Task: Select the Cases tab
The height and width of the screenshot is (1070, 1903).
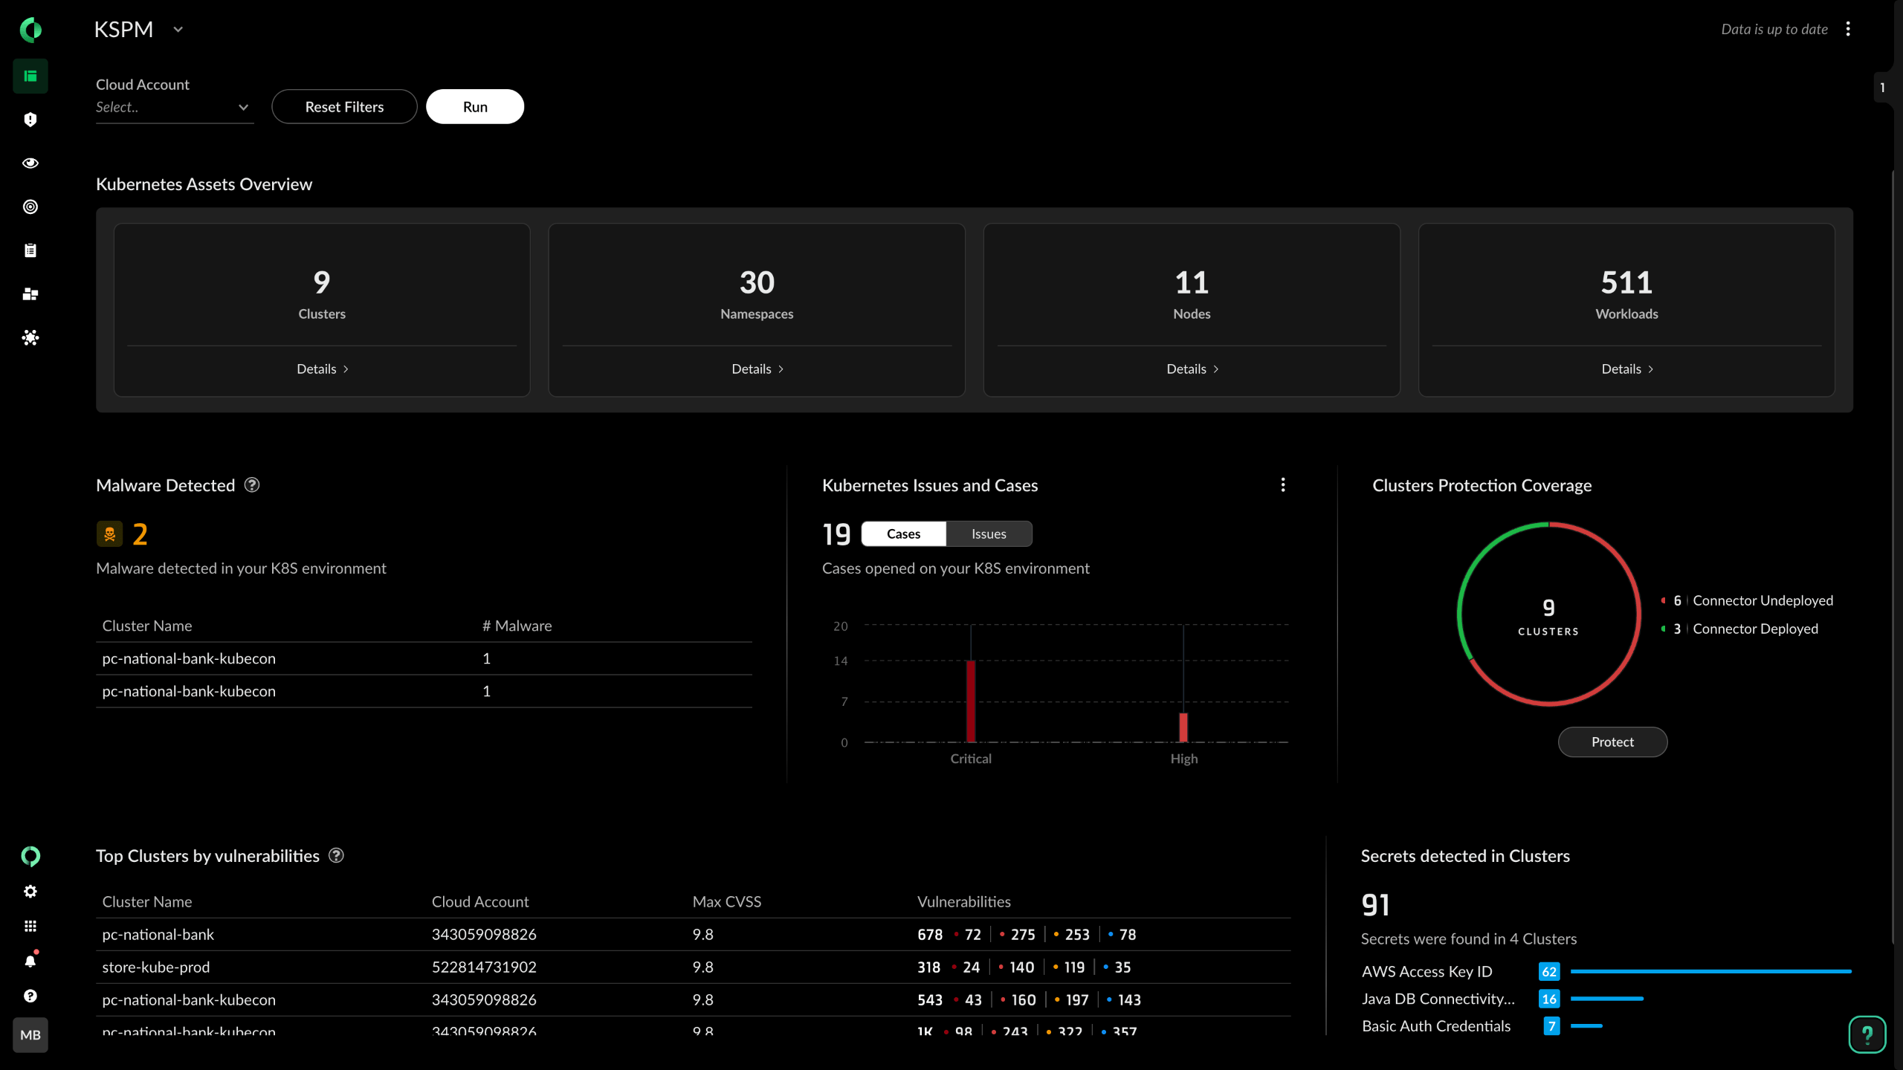Action: (x=903, y=534)
